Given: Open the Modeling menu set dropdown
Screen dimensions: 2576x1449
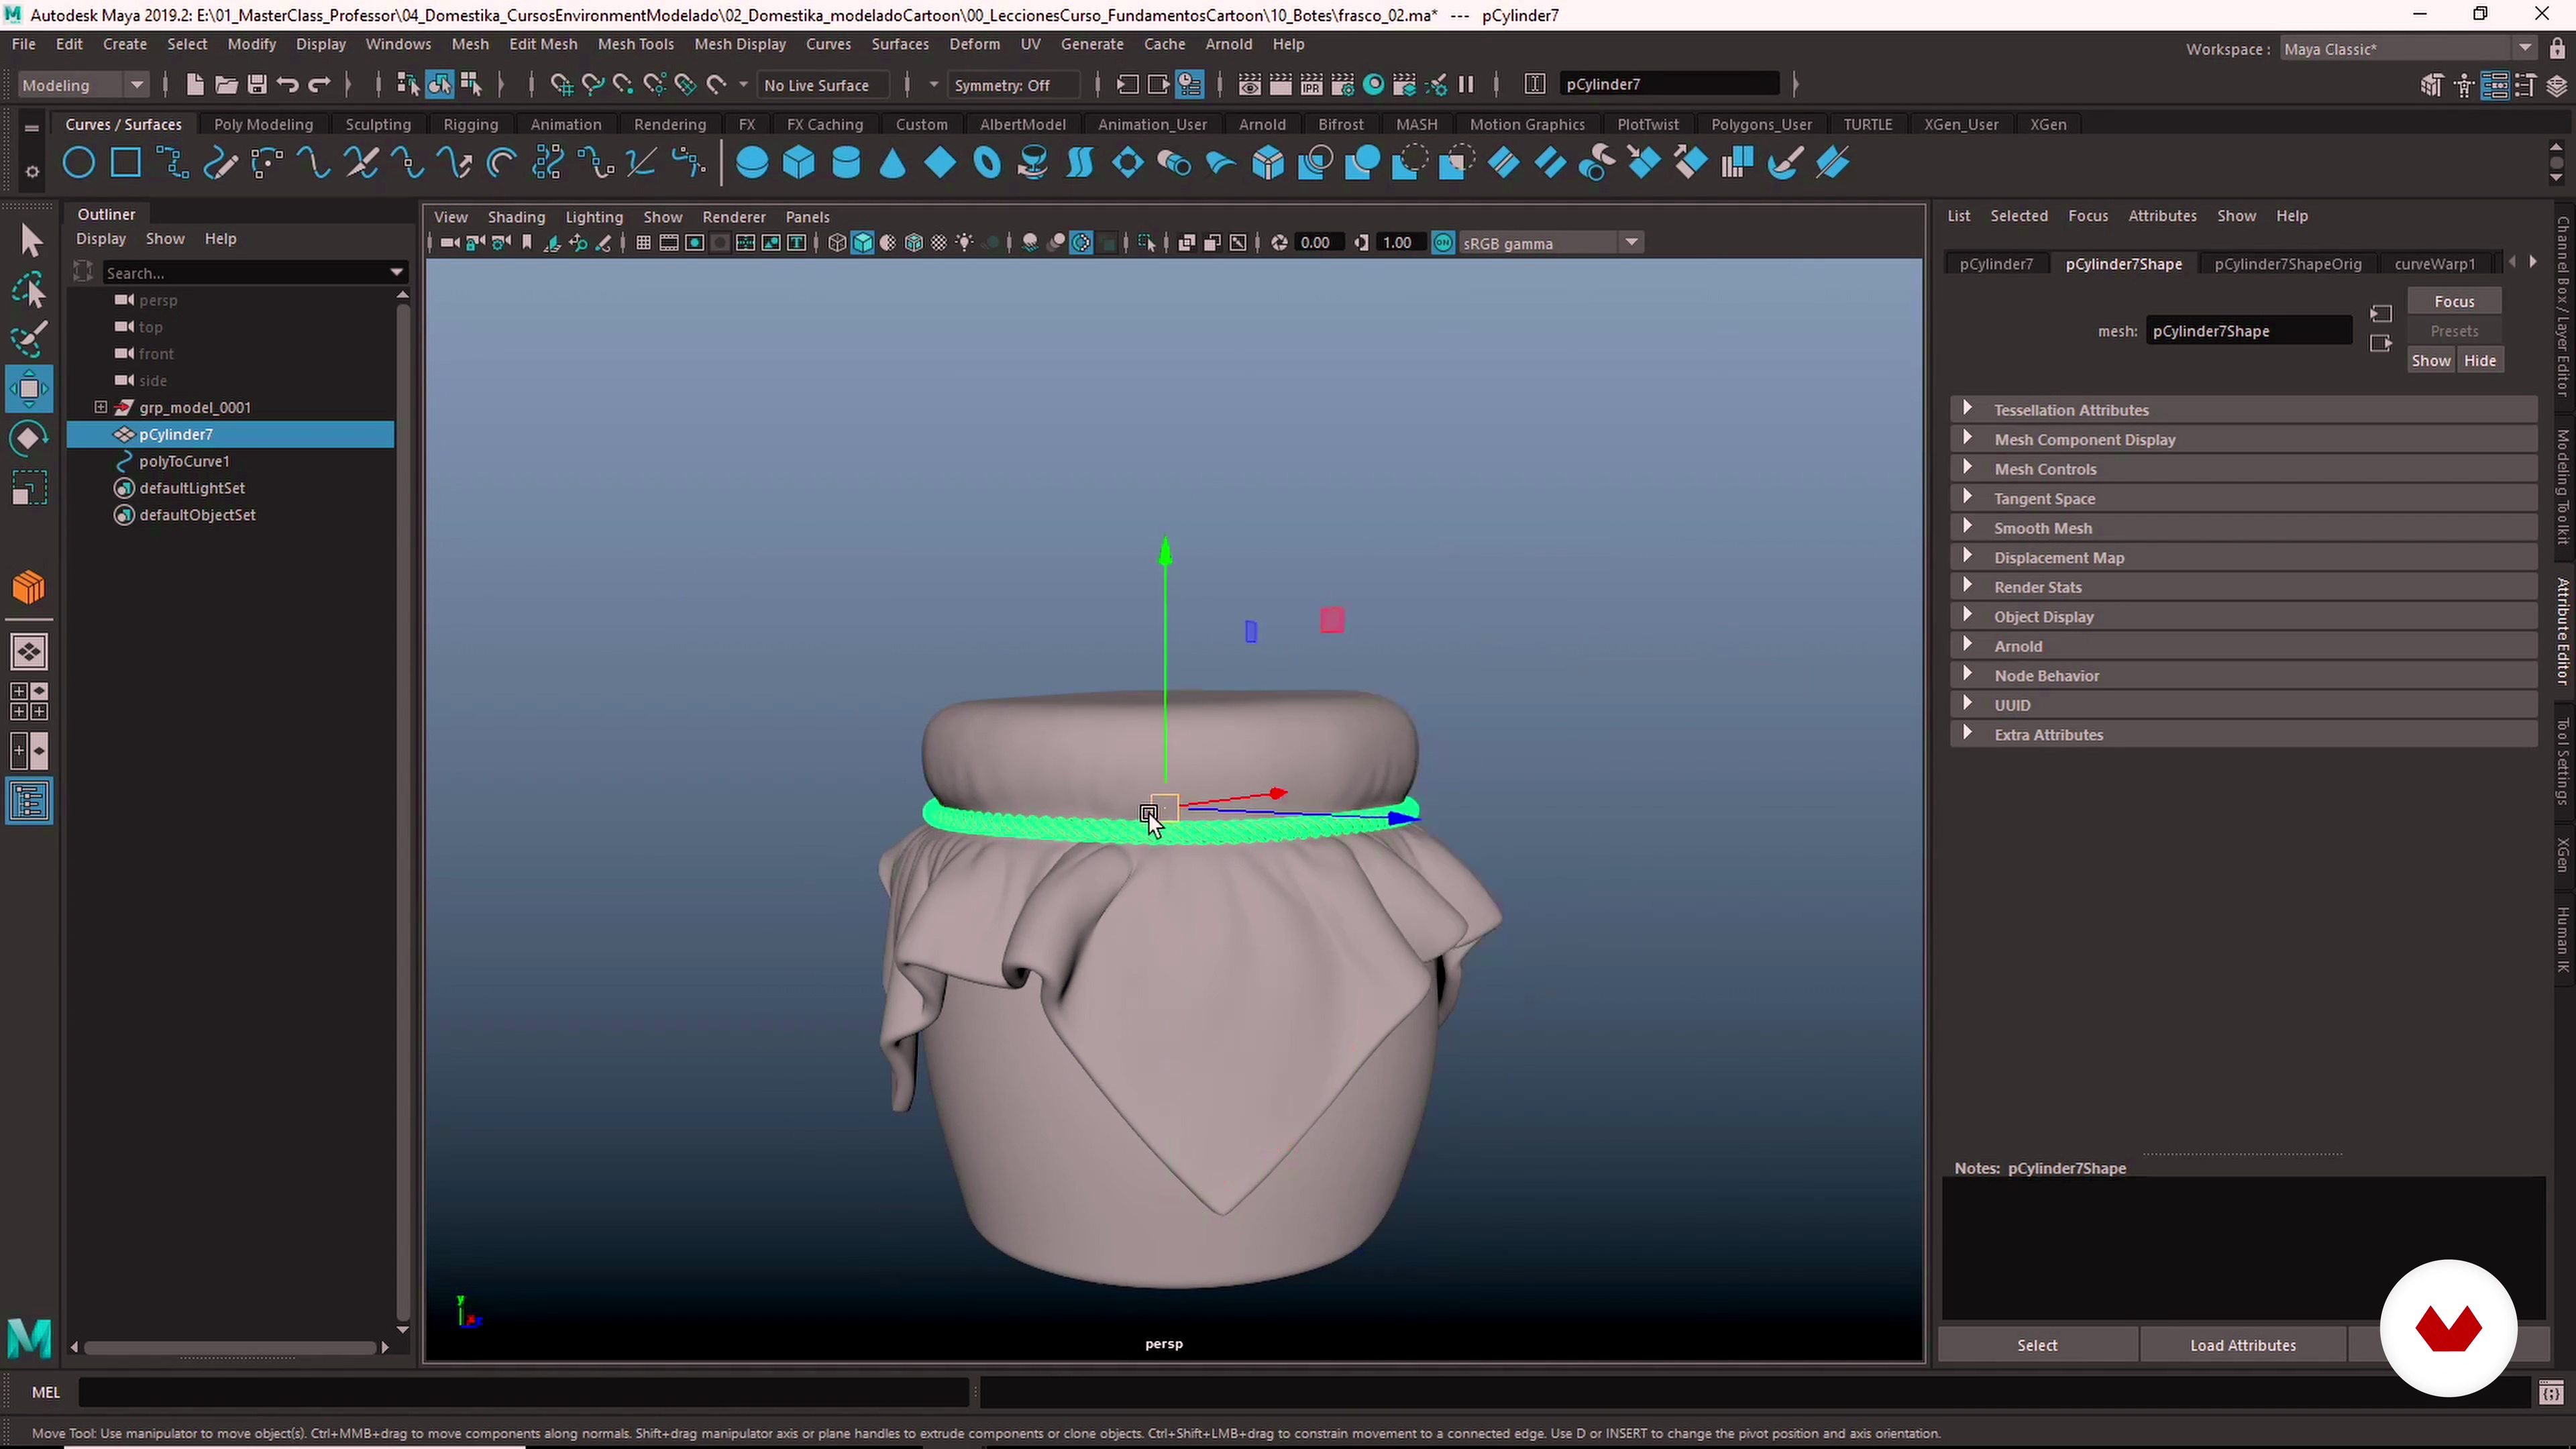Looking at the screenshot, I should (83, 85).
